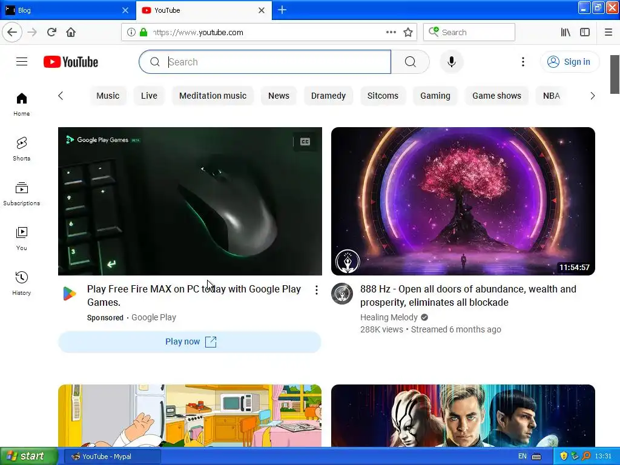Click the EN language indicator in taskbar

coord(523,457)
